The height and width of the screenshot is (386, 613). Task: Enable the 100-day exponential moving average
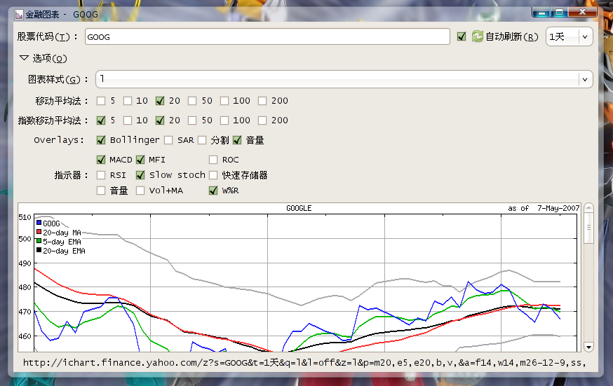click(224, 120)
